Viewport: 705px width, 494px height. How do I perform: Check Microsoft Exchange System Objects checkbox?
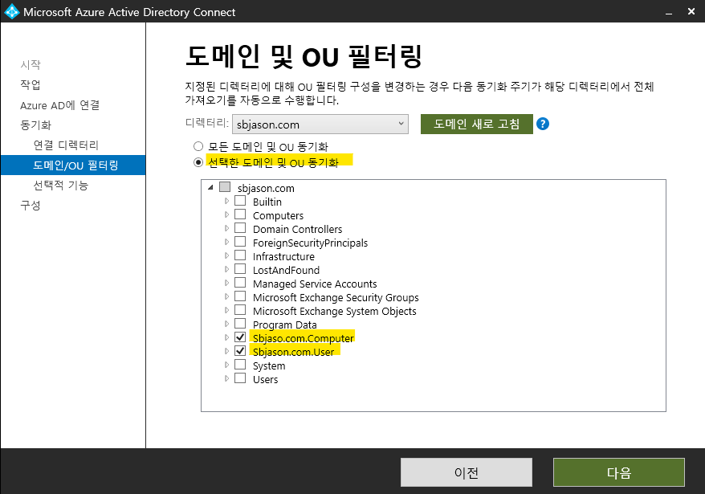240,310
